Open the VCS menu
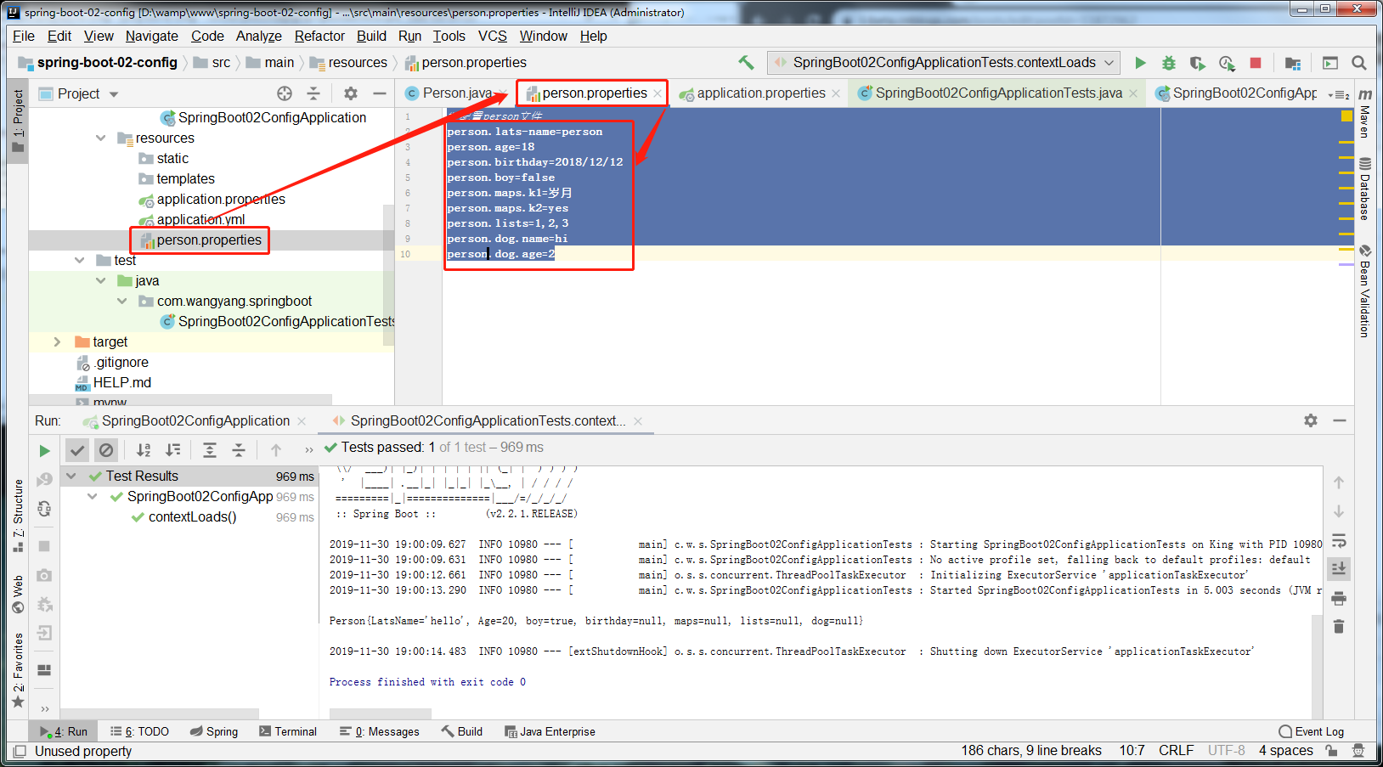This screenshot has width=1383, height=767. click(x=493, y=36)
